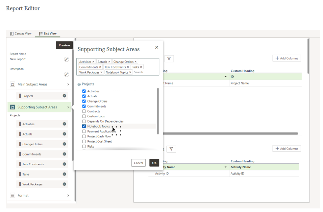
Task: Open the filter icon in the upper table
Action: 169,59
